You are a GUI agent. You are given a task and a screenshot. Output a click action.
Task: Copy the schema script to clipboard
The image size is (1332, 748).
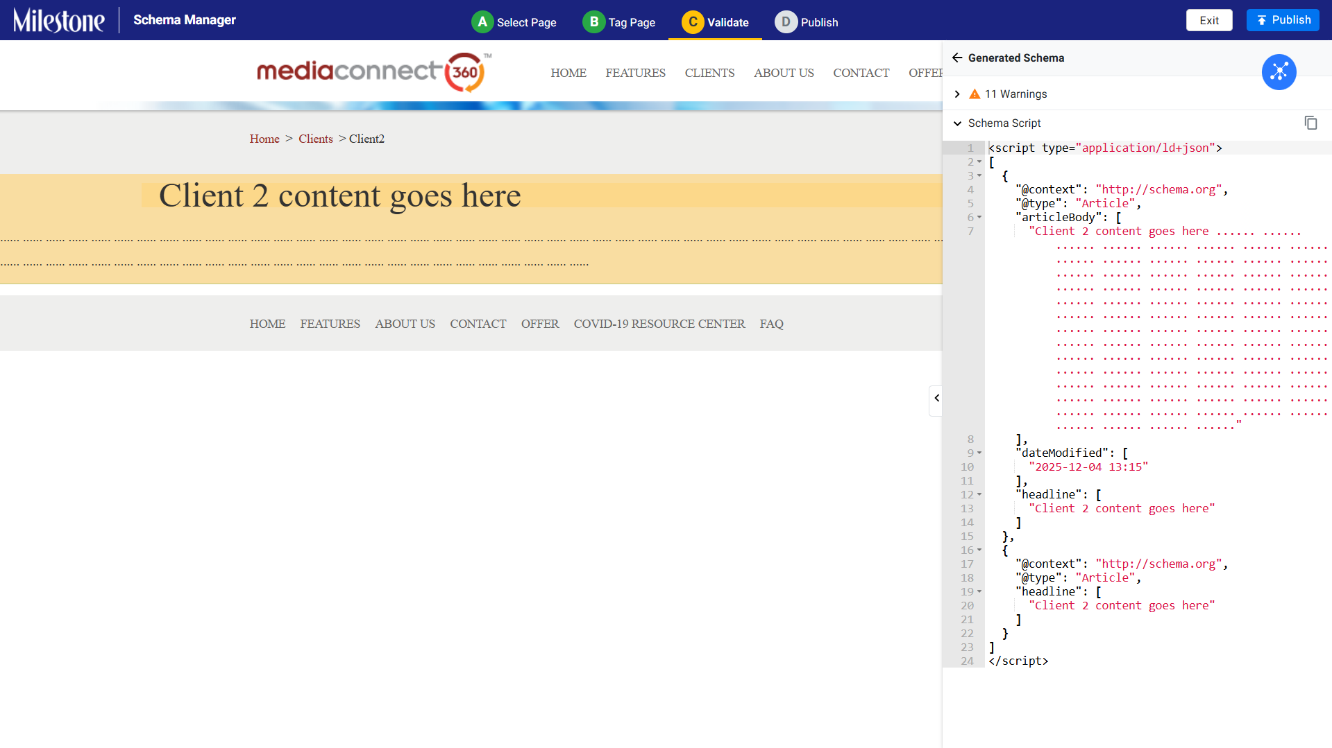pyautogui.click(x=1310, y=123)
